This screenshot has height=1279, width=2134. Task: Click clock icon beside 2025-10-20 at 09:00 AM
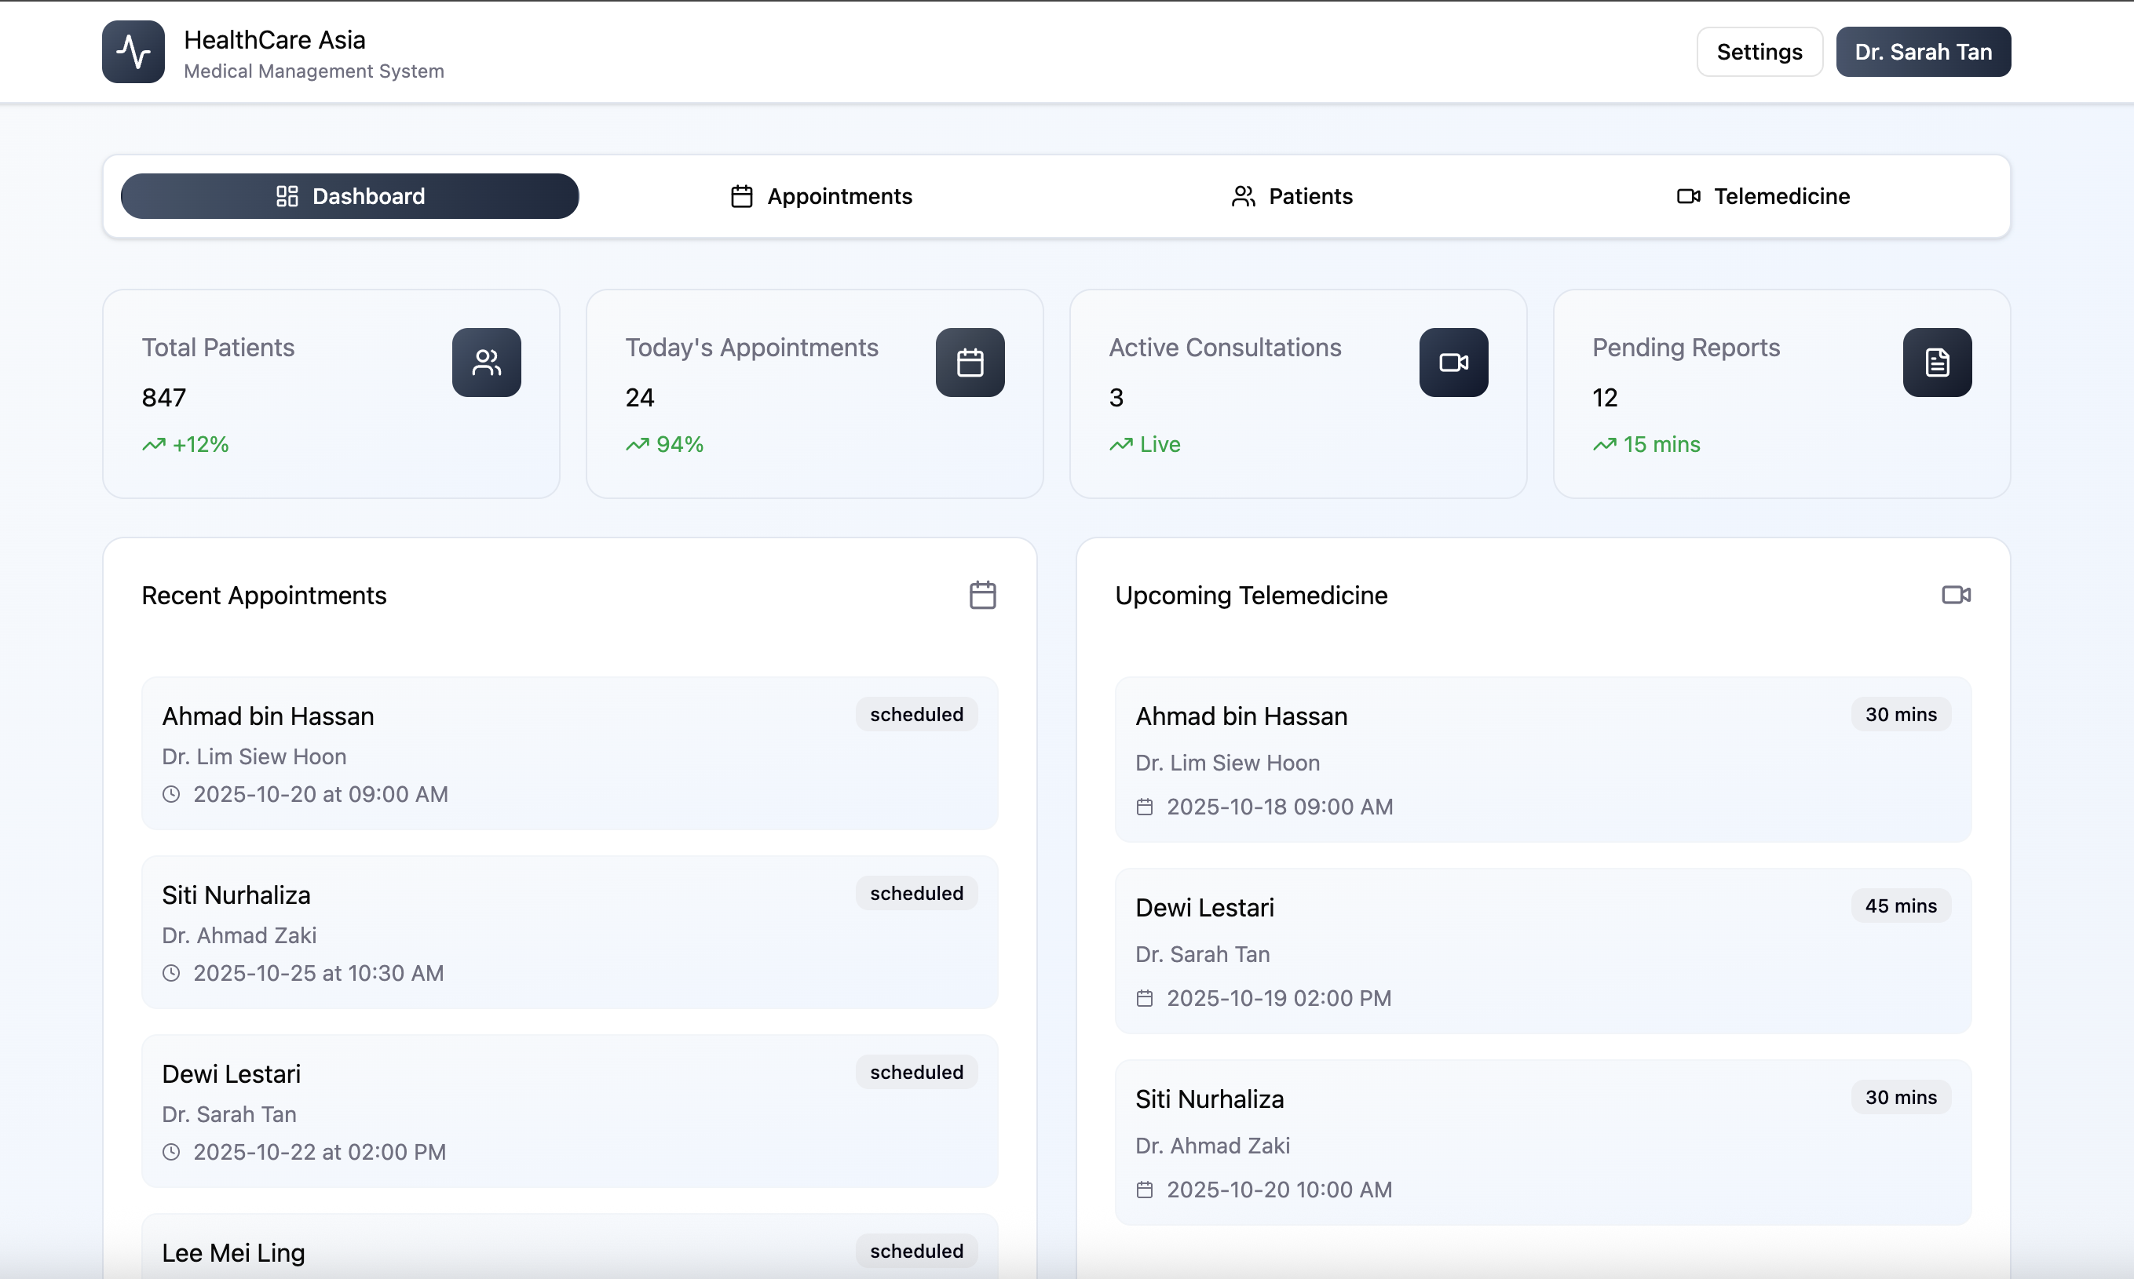pos(172,794)
